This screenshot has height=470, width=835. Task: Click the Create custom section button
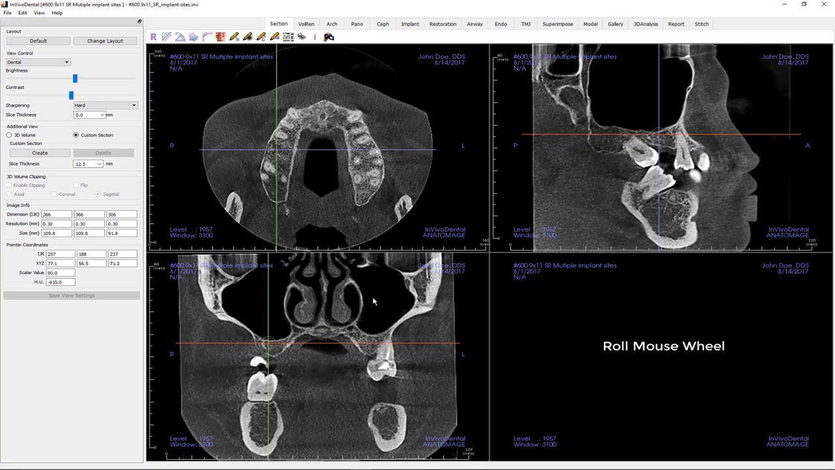[40, 153]
